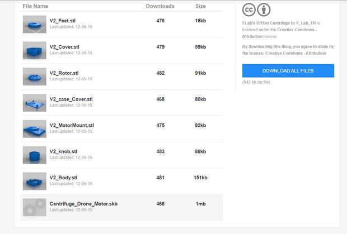The height and width of the screenshot is (234, 347).
Task: Sort by the Size column header
Action: pos(200,6)
